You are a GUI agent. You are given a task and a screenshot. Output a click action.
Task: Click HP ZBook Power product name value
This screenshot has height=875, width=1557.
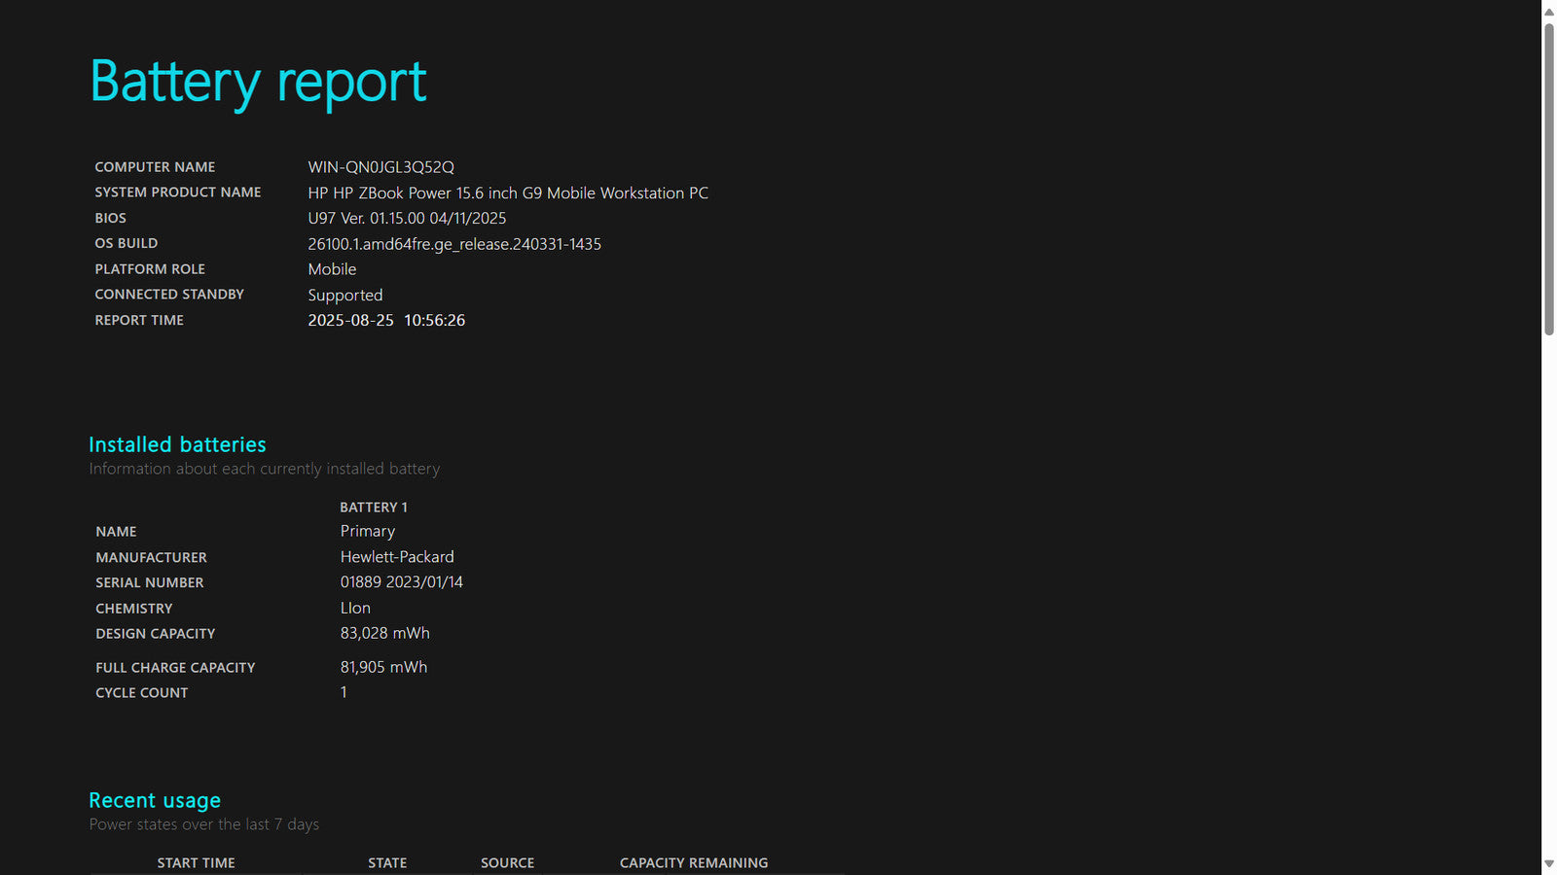[x=508, y=192]
